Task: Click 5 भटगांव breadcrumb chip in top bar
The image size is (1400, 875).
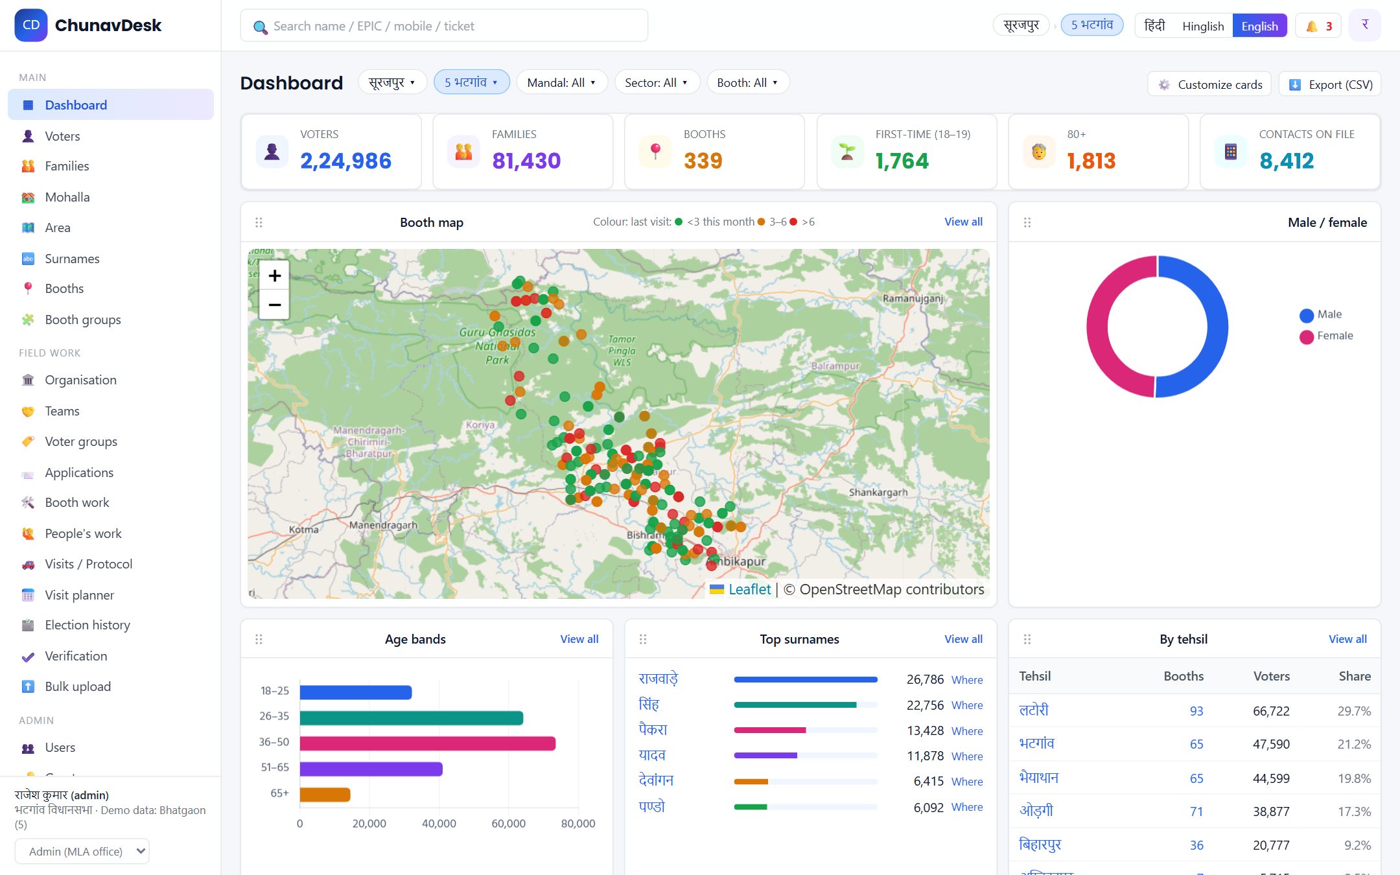Action: (x=1092, y=25)
